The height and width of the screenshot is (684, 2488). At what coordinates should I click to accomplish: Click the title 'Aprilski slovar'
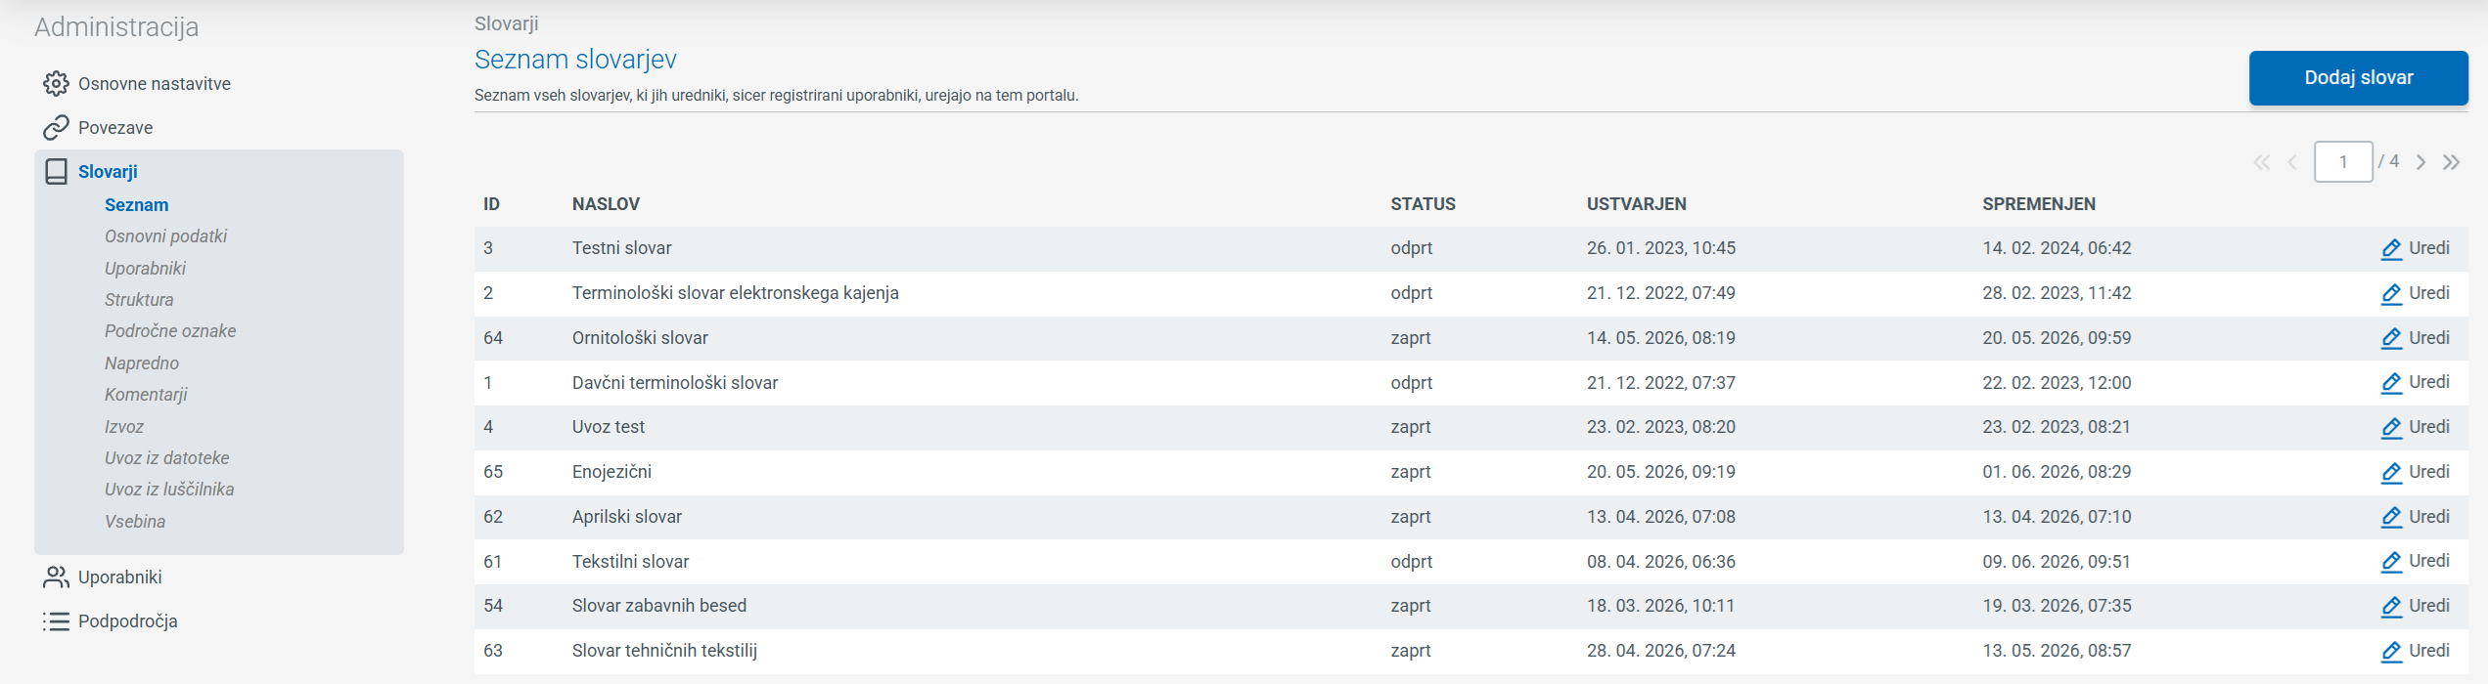point(627,517)
